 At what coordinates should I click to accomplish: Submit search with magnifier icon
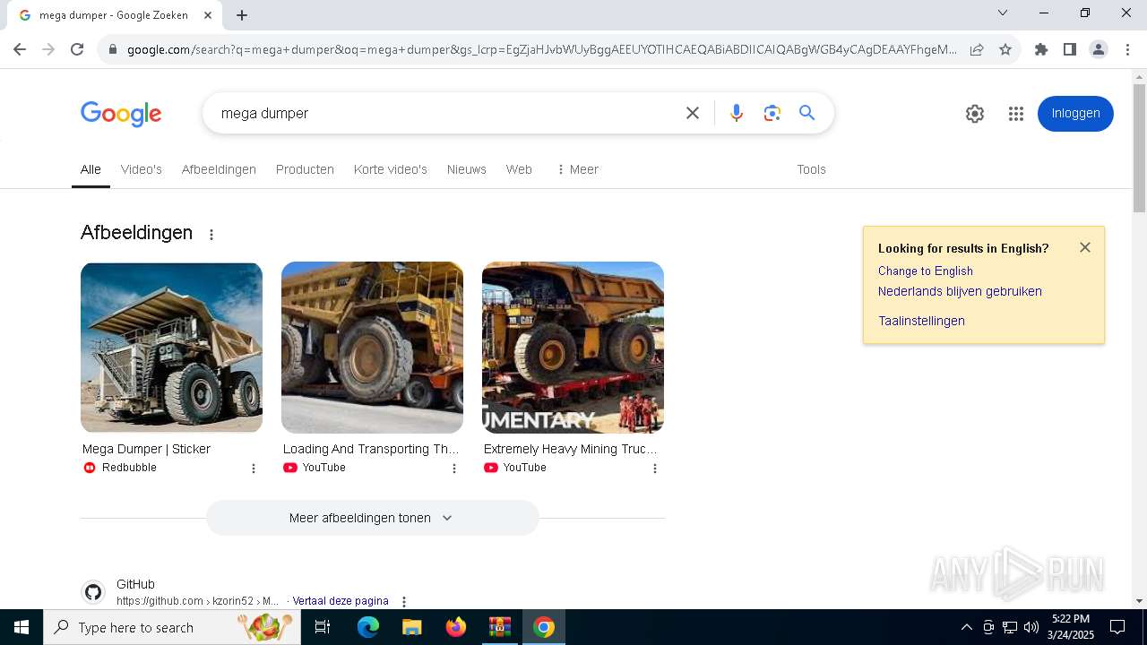[x=807, y=113]
